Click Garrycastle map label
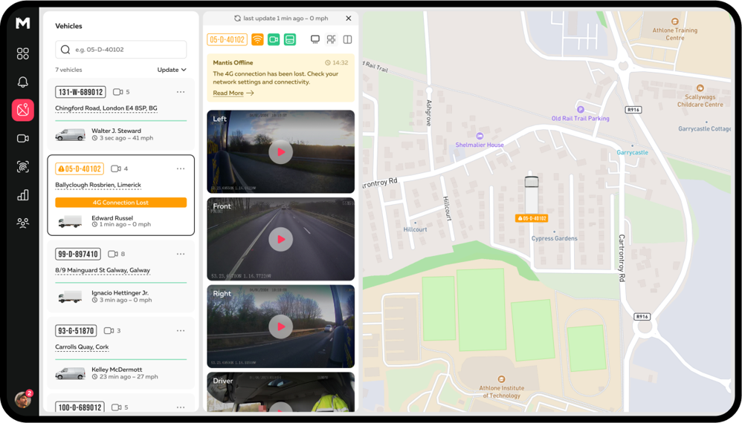Viewport: 742px width, 423px height. point(632,152)
